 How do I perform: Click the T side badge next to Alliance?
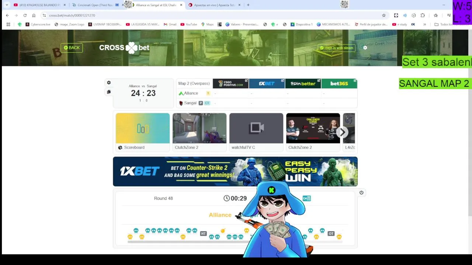click(x=208, y=93)
